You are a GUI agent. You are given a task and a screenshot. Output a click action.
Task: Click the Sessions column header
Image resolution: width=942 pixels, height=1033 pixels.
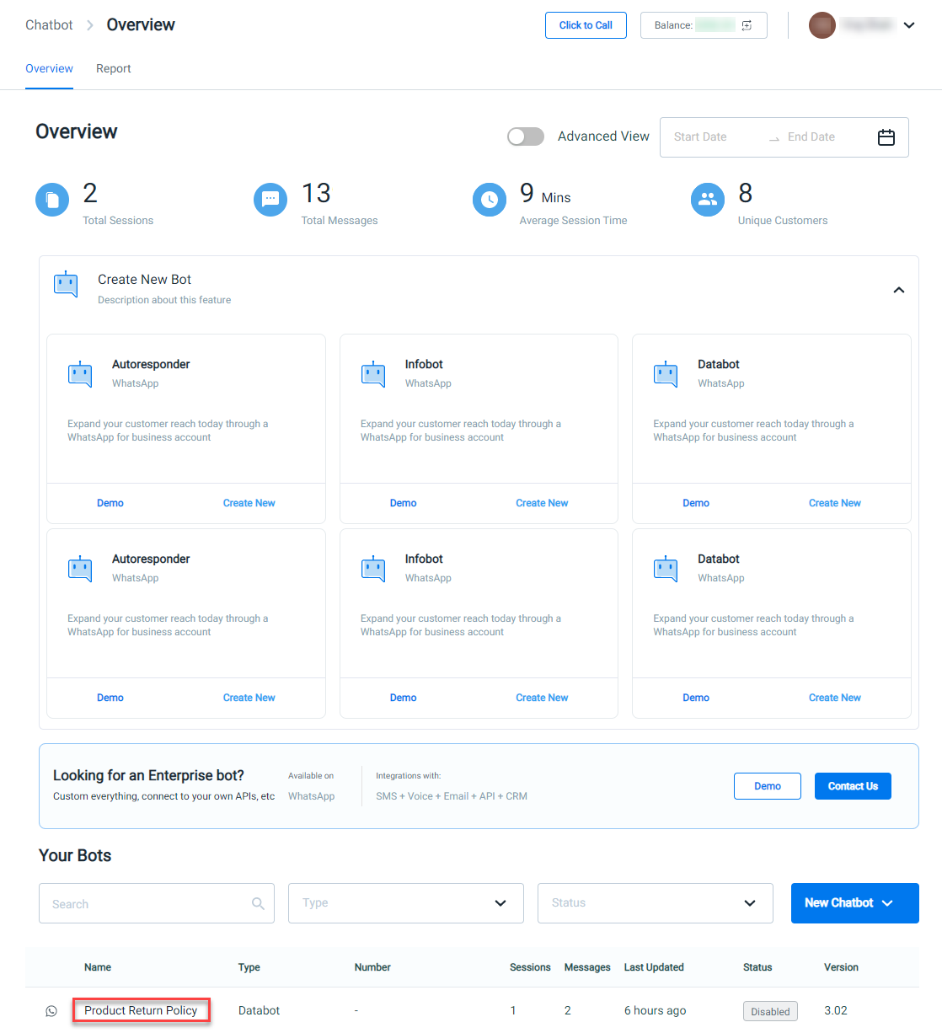coord(530,967)
